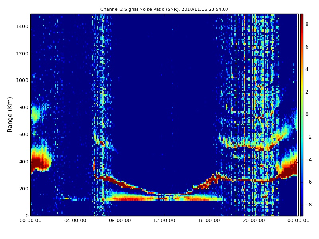Click the 600 y-axis tick label
The image size is (319, 239).
coord(24,135)
